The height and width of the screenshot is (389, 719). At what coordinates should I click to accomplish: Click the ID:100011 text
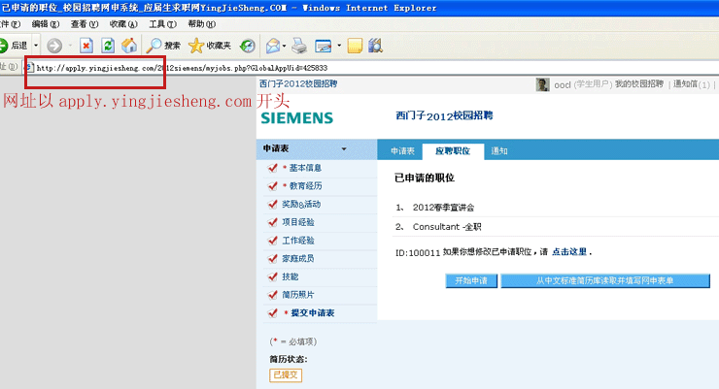(x=418, y=252)
